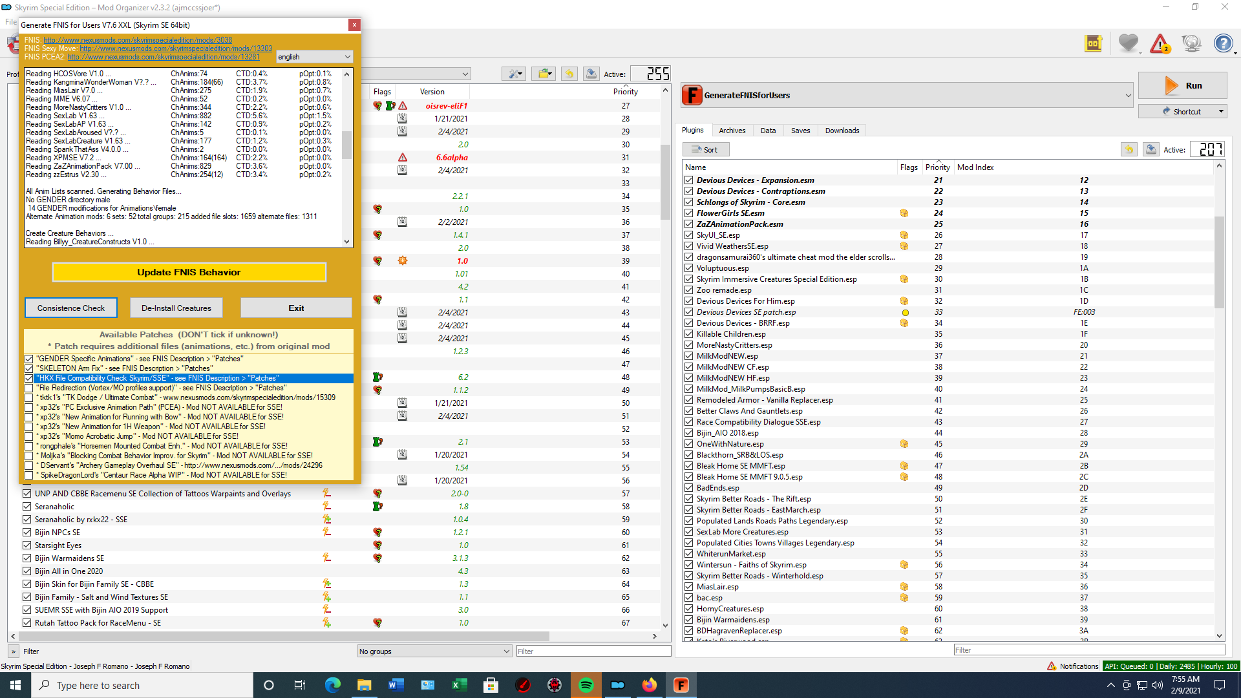Click the Consistence Check button
The image size is (1241, 698).
coord(71,308)
